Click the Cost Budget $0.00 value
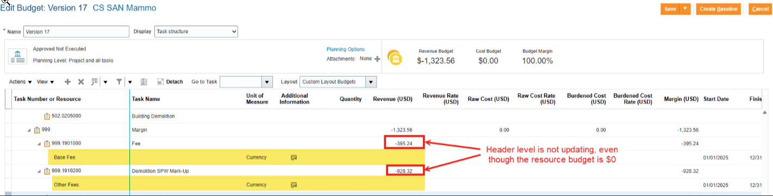The image size is (773, 196). (488, 61)
